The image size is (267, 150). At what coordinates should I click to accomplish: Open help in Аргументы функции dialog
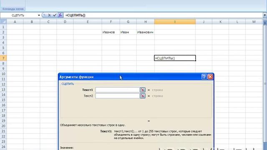204,77
